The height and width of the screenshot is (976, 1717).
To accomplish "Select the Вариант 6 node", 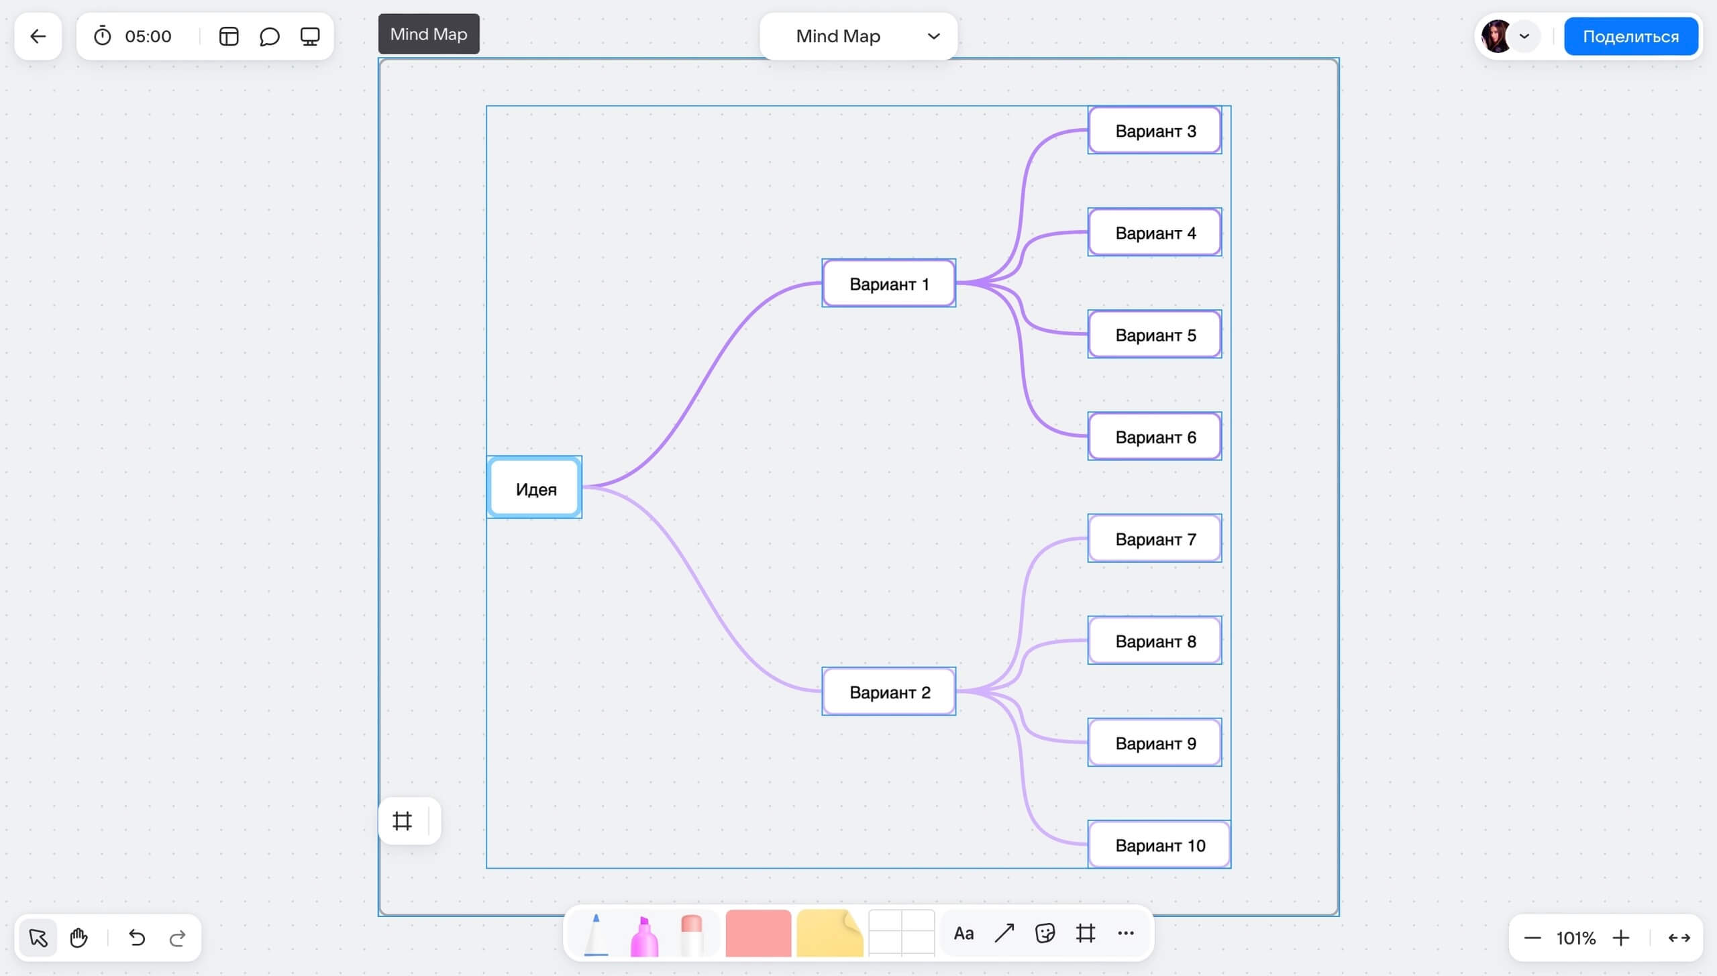I will pyautogui.click(x=1155, y=436).
